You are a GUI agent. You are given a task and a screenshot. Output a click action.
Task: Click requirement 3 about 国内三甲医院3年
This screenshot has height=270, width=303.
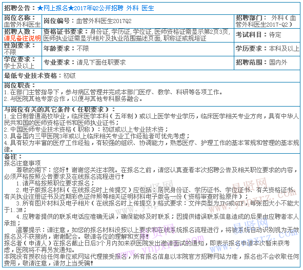pos(97,136)
